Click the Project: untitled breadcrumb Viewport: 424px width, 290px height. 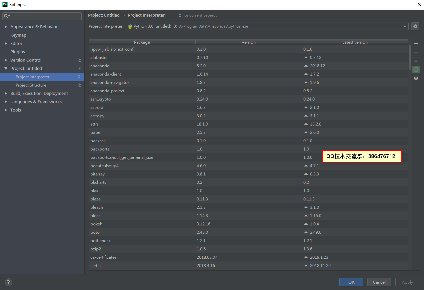(x=104, y=15)
